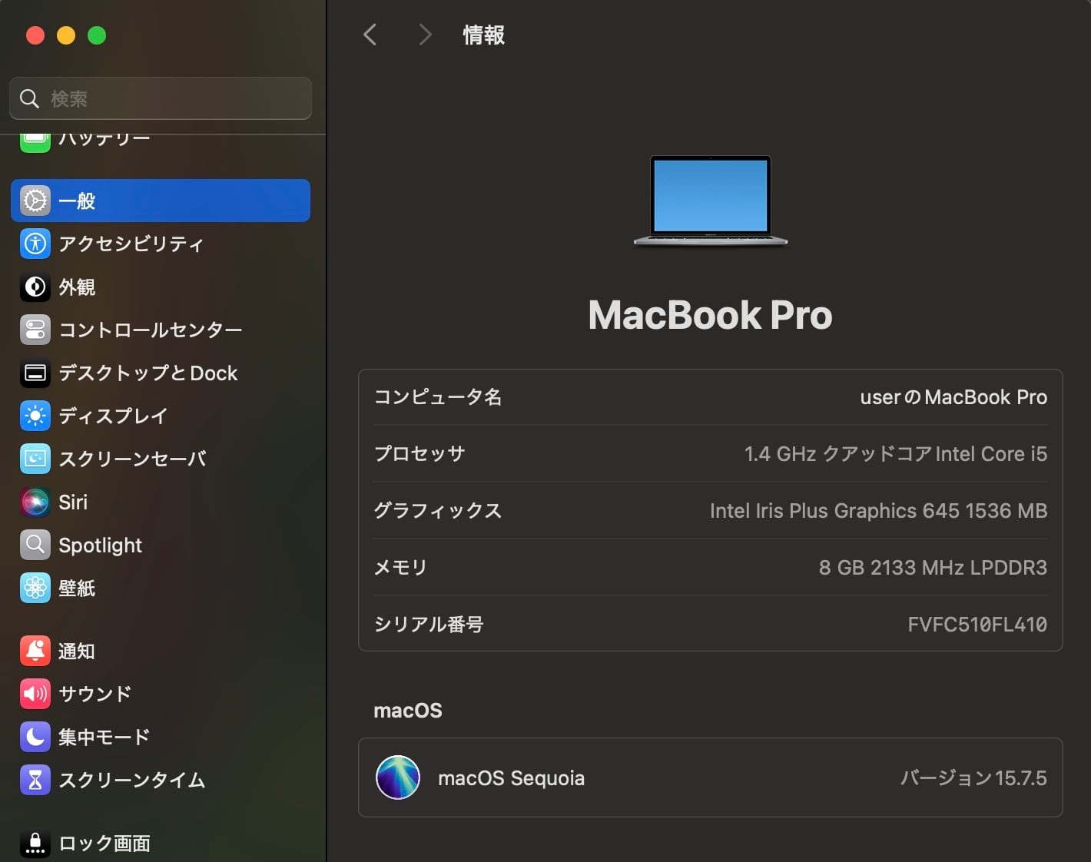
Task: Click the macOS Sequoia name
Action: pos(511,778)
